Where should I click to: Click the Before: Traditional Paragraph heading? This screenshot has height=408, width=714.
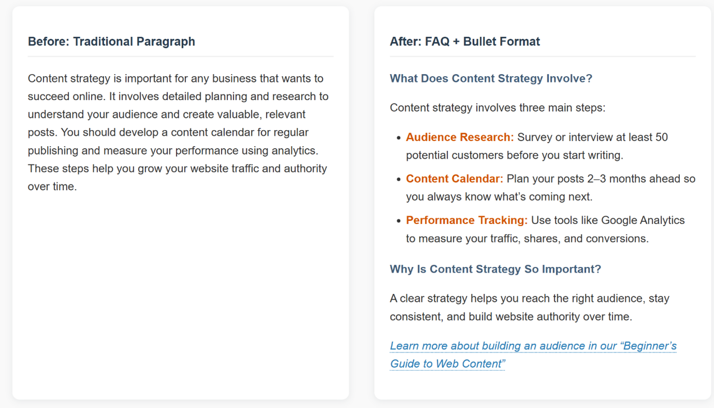111,41
